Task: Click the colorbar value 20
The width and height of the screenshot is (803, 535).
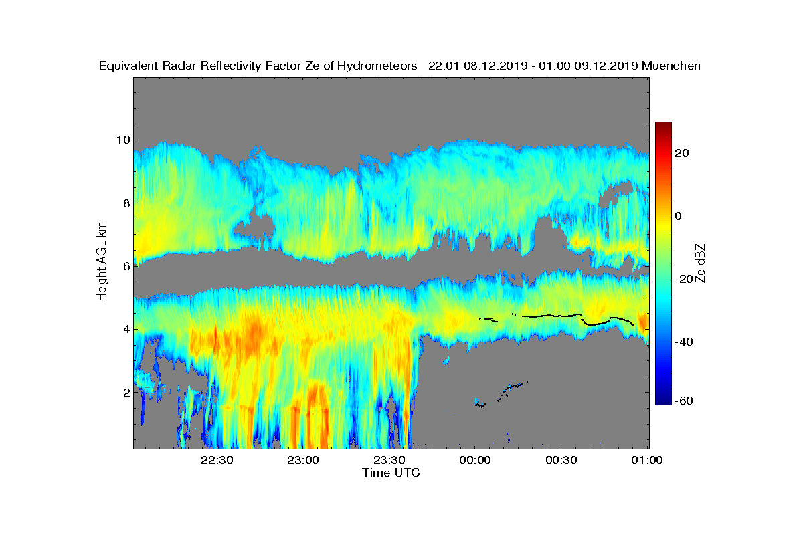Action: click(683, 153)
